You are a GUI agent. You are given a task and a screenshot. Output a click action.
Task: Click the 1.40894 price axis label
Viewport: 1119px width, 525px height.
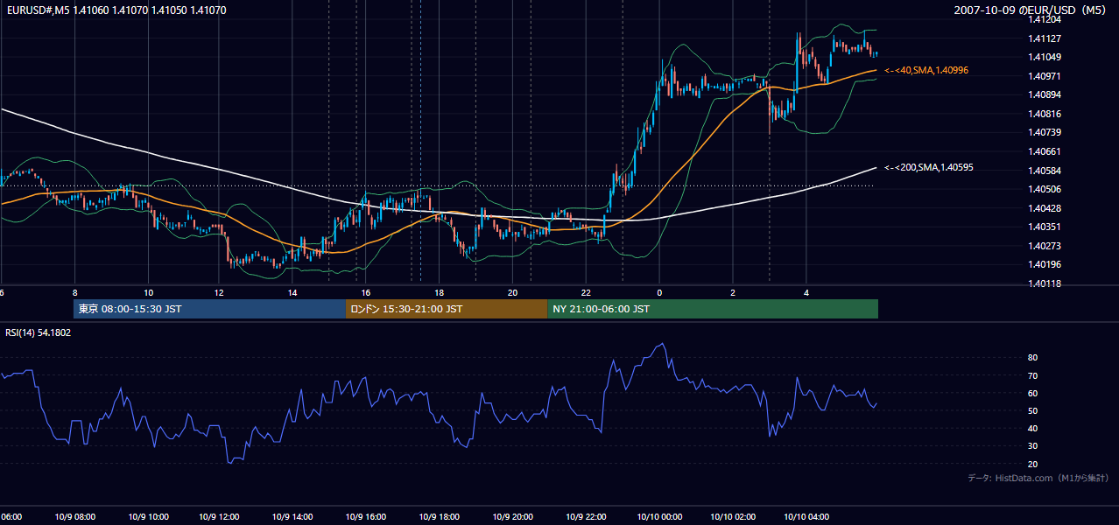click(x=1045, y=94)
